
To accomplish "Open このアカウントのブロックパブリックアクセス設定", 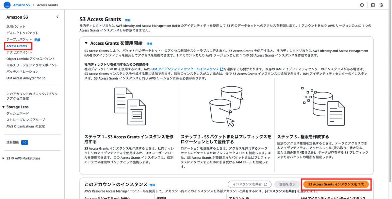I will pos(32,96).
